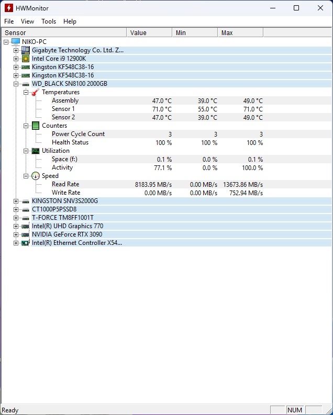Click the Temperatures thermometer icon
This screenshot has width=333, height=415.
pyautogui.click(x=36, y=92)
